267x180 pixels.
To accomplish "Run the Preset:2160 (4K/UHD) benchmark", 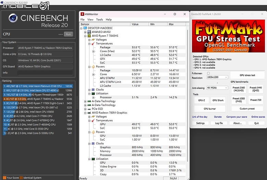I will [x=239, y=89].
